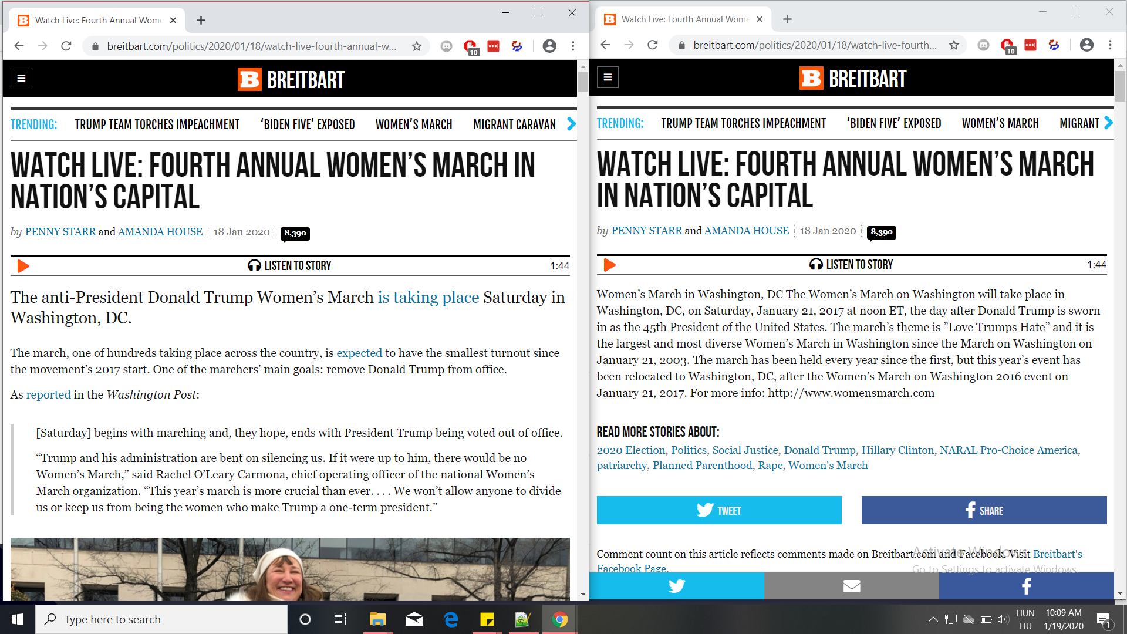
Task: Click the bottom bar Twitter bird icon
Action: point(676,586)
